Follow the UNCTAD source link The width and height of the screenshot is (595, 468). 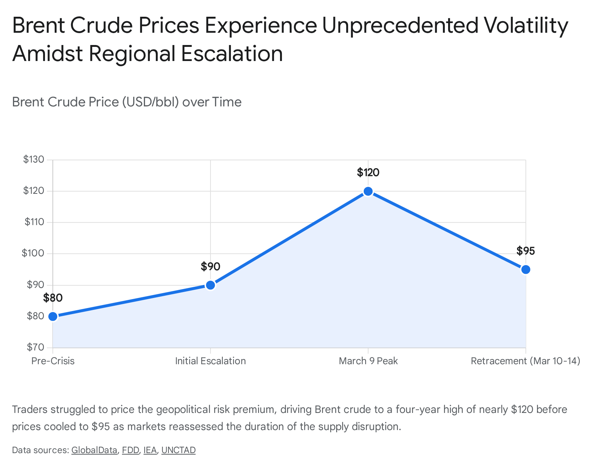pyautogui.click(x=178, y=450)
